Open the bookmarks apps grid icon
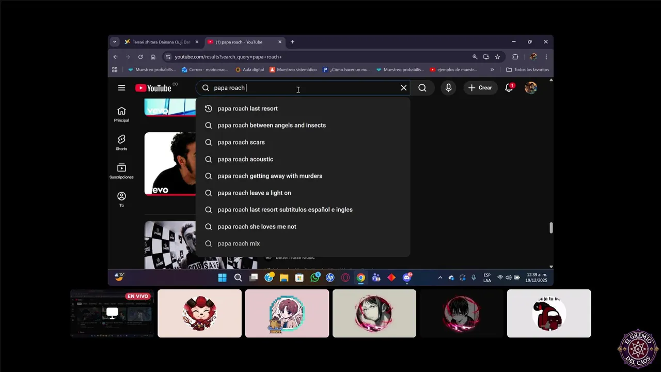The width and height of the screenshot is (661, 372). click(x=115, y=70)
